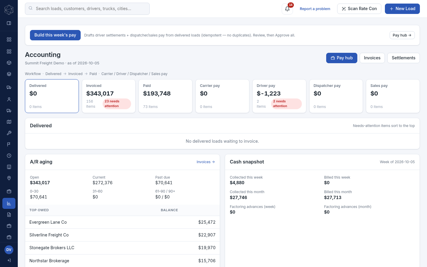Open the clock sidebar icon
The image size is (427, 267).
pyautogui.click(x=9, y=155)
